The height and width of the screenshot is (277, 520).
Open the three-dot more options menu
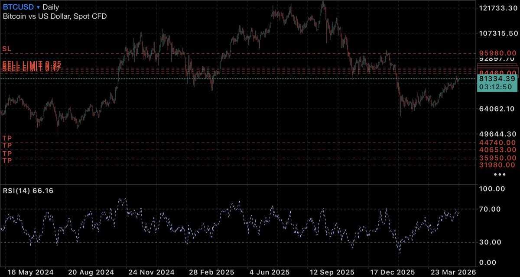coord(500,174)
